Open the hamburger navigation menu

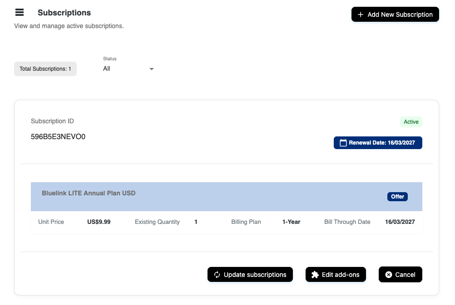(20, 12)
